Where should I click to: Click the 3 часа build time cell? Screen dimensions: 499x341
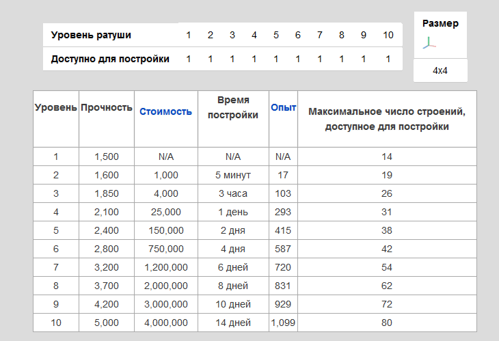pos(233,193)
